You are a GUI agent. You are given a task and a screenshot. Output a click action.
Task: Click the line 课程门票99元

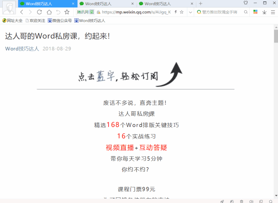click(x=136, y=190)
